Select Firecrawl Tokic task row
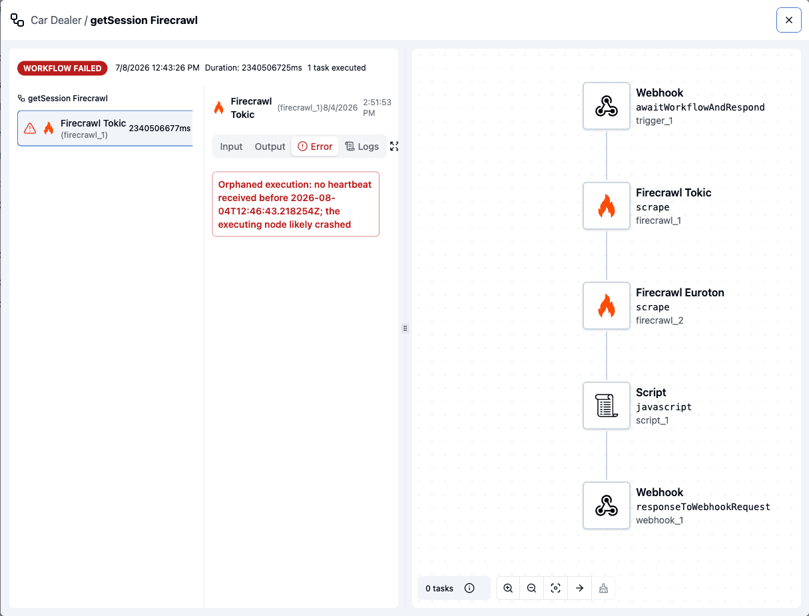Image resolution: width=809 pixels, height=616 pixels. pos(105,128)
